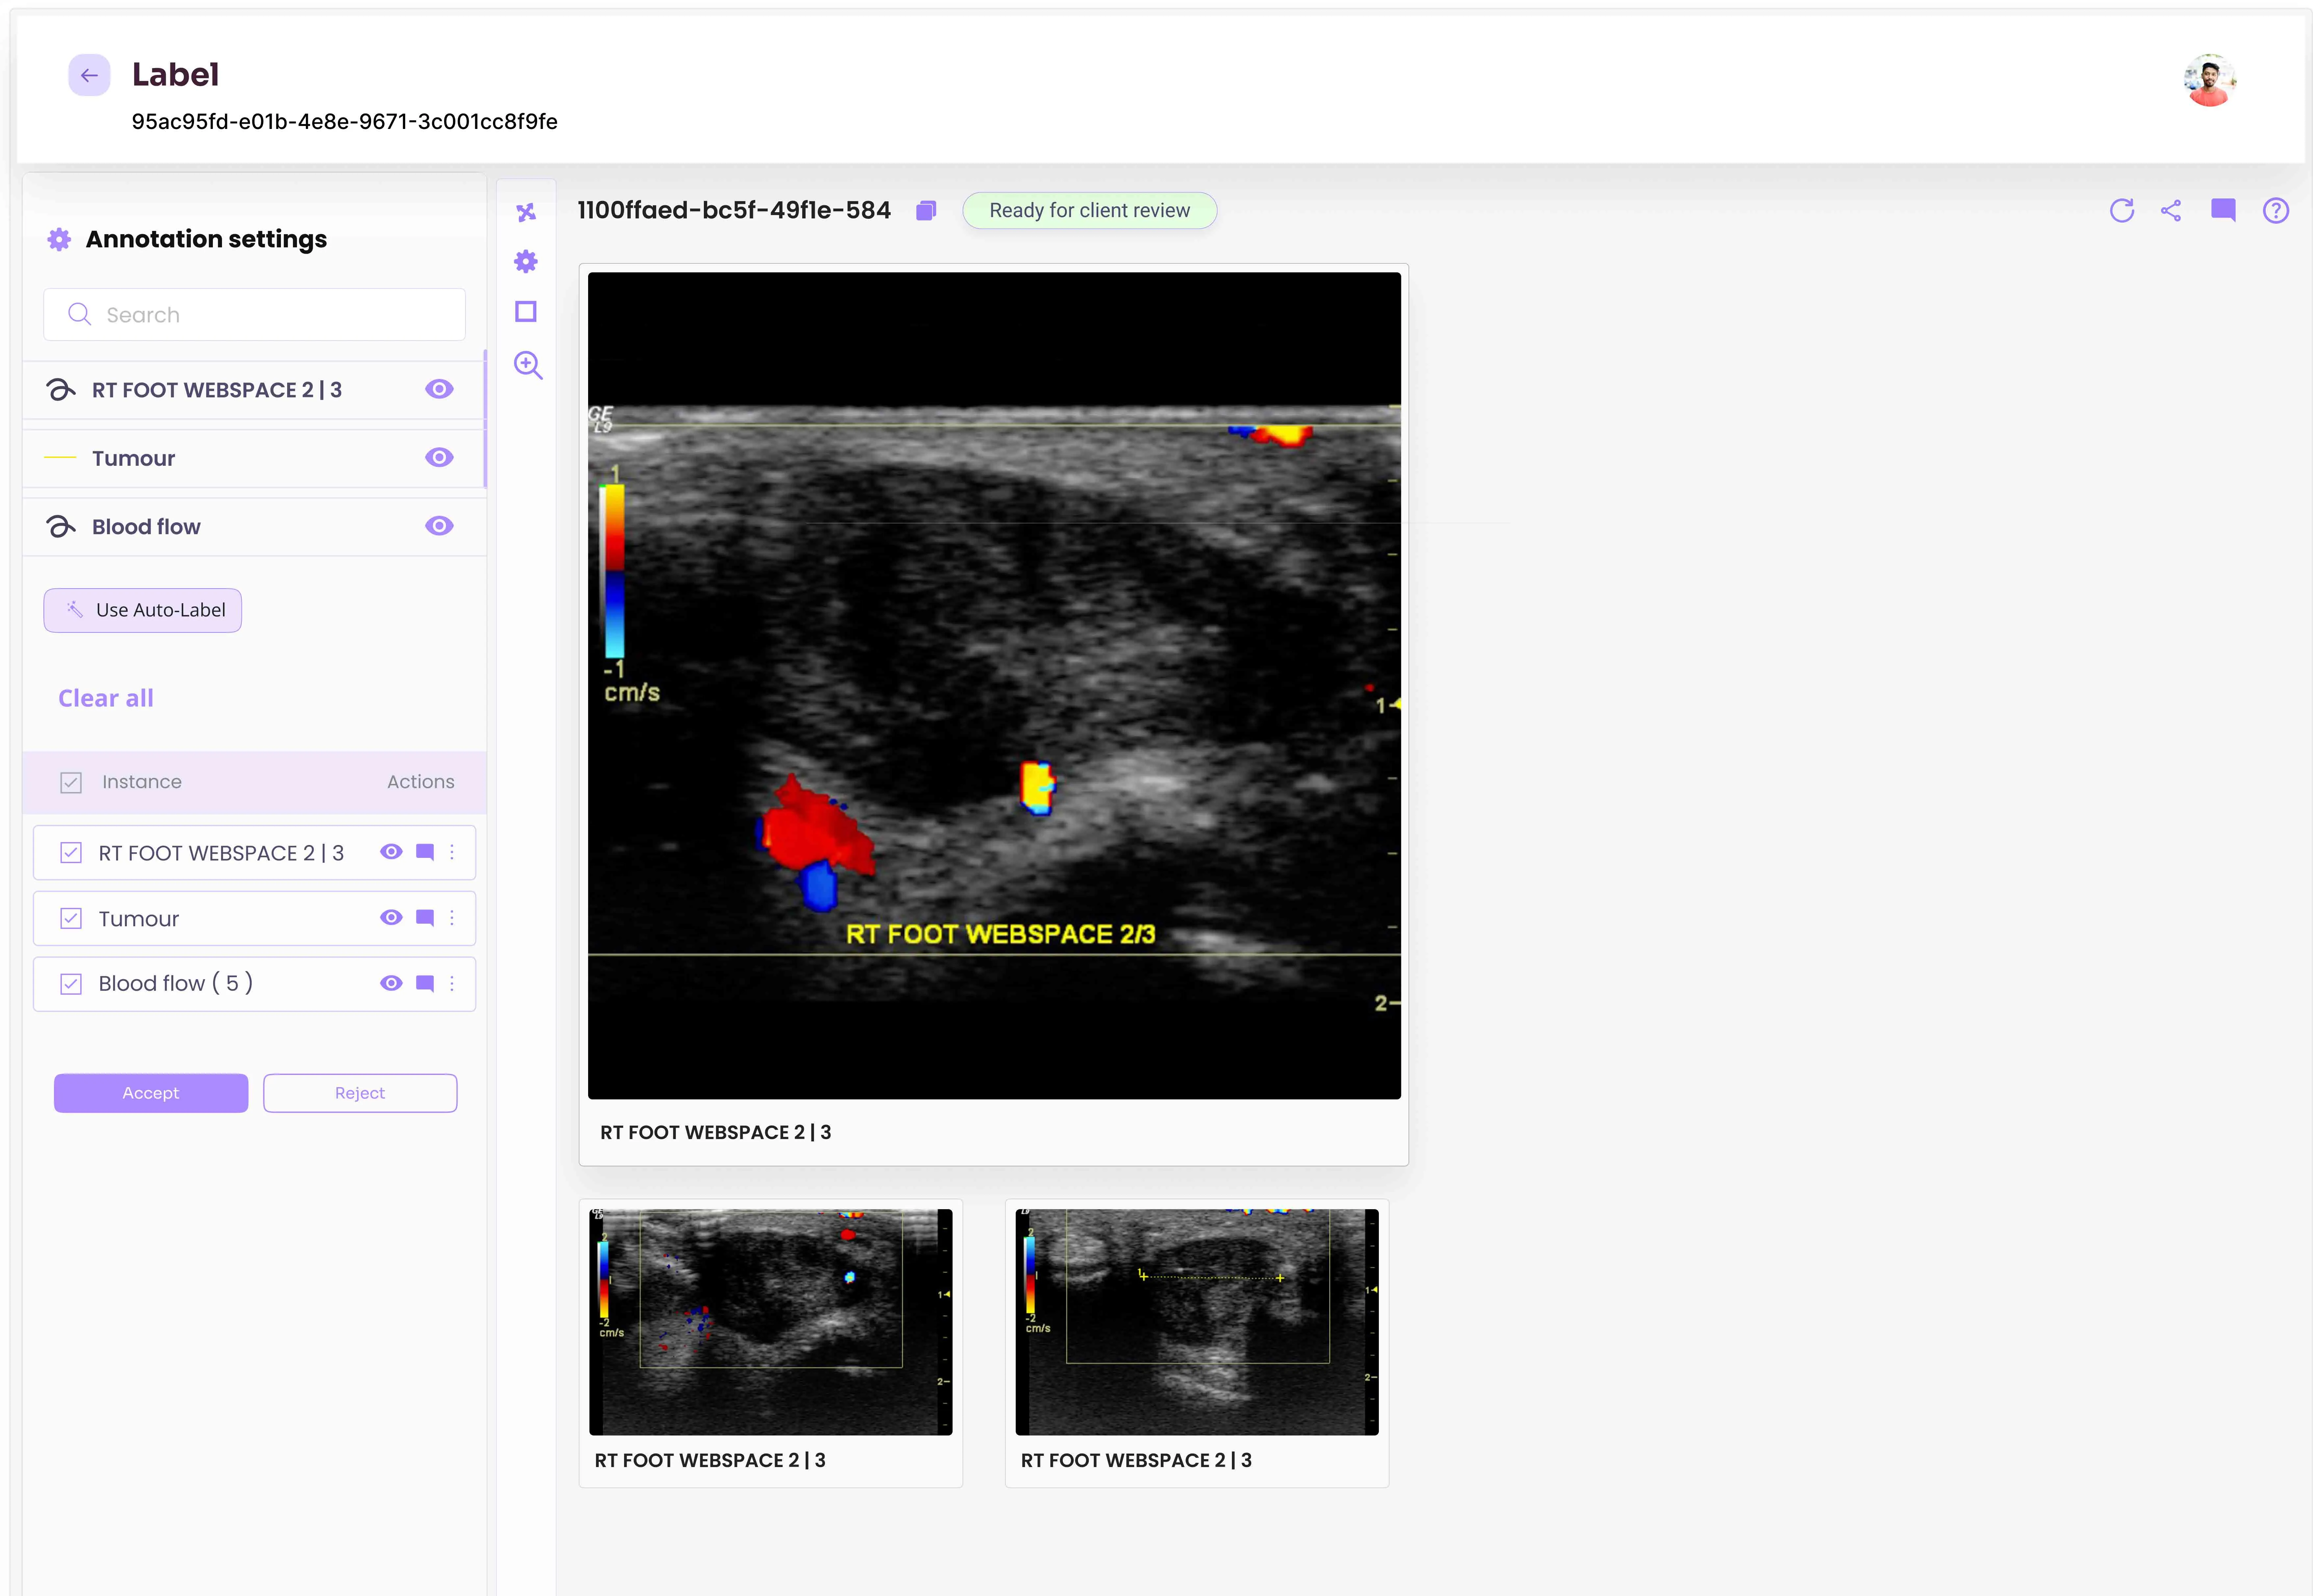This screenshot has height=1596, width=2313.
Task: Activate the zoom-in magnifier tool
Action: click(x=528, y=365)
